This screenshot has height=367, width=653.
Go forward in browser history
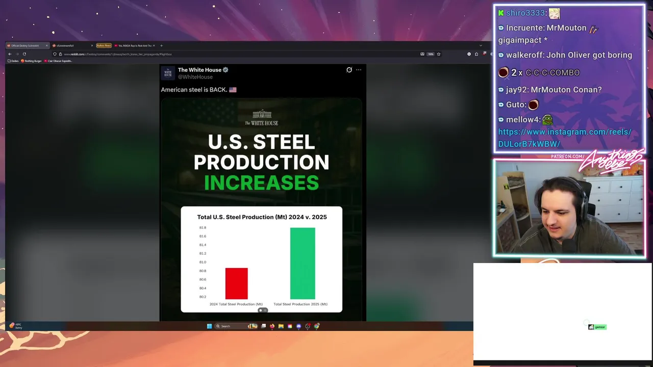pyautogui.click(x=17, y=54)
